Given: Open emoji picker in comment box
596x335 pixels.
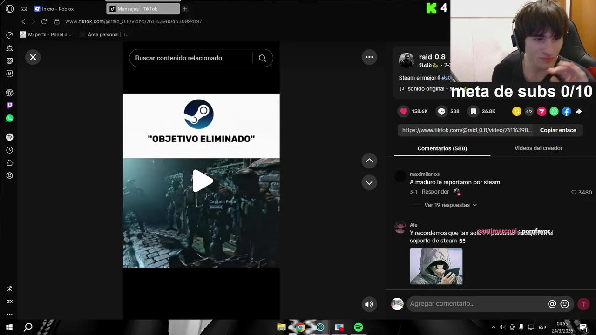Looking at the screenshot, I should [565, 304].
